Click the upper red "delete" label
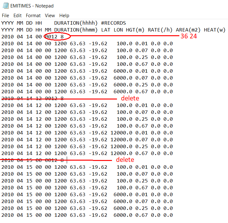This screenshot has width=228, height=223. click(130, 98)
